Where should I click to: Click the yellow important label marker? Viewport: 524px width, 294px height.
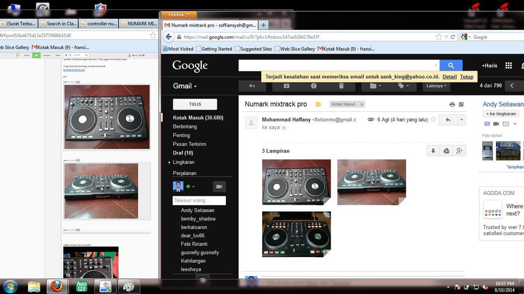click(318, 105)
